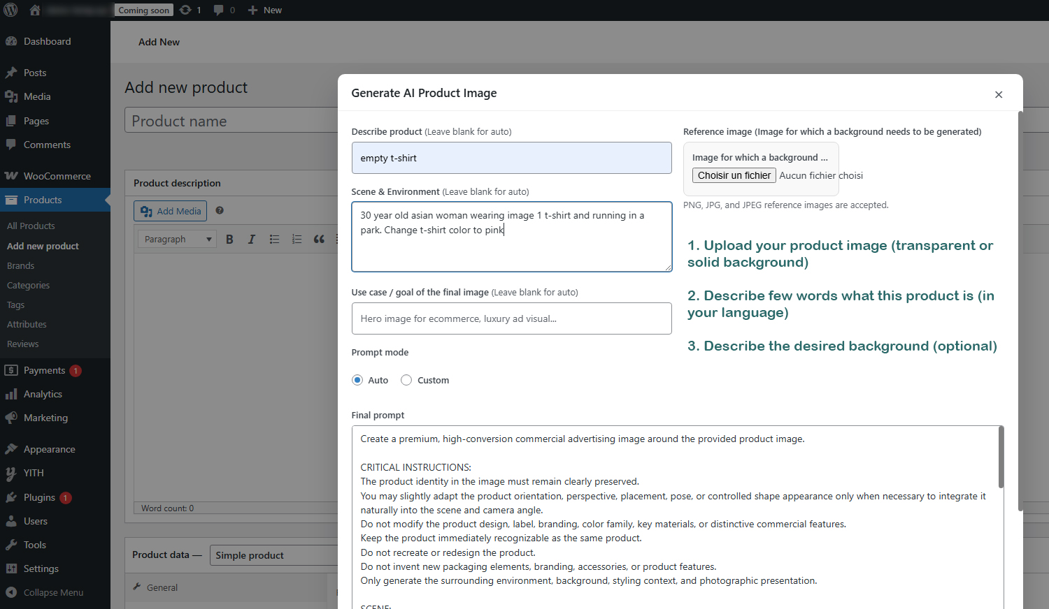Click the Appearance paintbrush icon

pos(11,449)
